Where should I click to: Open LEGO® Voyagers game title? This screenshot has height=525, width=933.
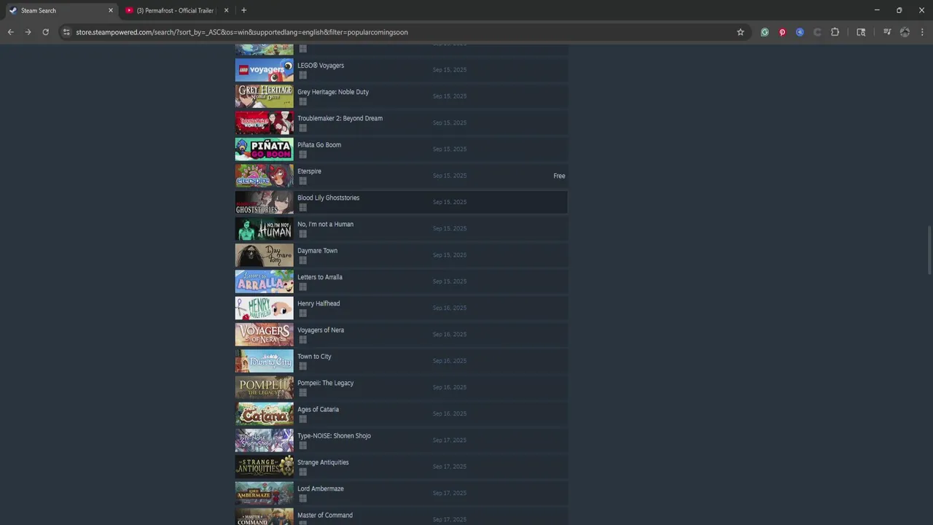[321, 66]
